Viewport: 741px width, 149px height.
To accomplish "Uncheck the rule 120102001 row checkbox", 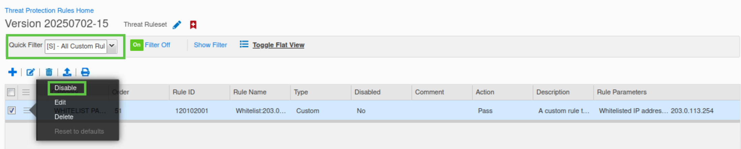I will pyautogui.click(x=12, y=110).
